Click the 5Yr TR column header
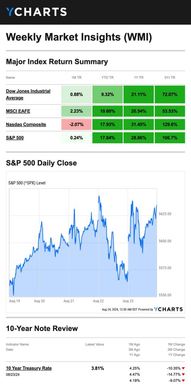The width and height of the screenshot is (191, 387). click(170, 77)
